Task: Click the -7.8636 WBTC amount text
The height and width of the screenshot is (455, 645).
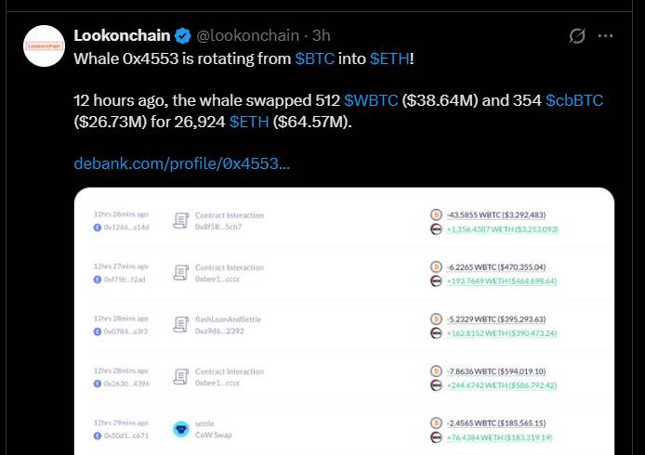Action: coord(496,371)
